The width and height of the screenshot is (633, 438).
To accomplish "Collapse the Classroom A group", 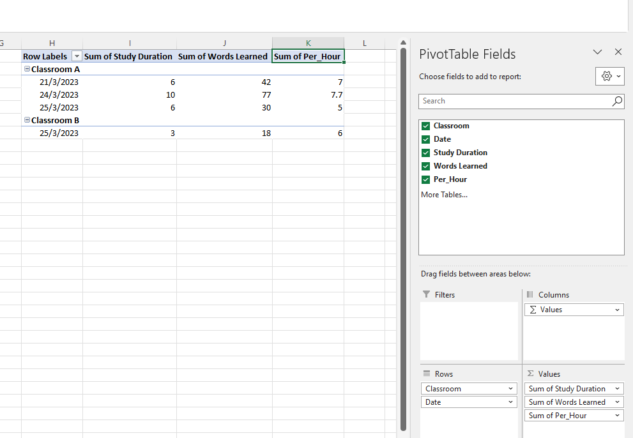I will pos(27,69).
